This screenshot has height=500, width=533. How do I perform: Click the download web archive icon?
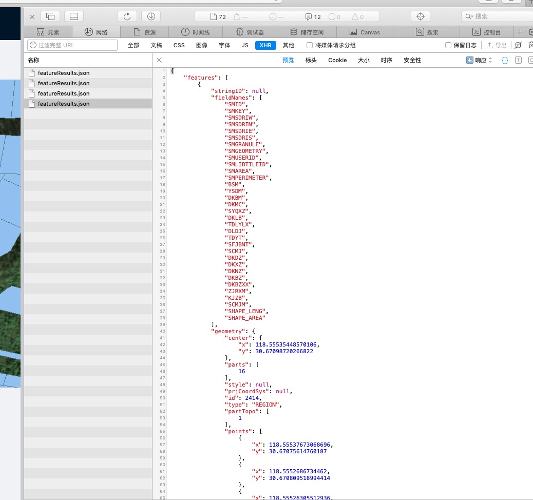[x=151, y=16]
